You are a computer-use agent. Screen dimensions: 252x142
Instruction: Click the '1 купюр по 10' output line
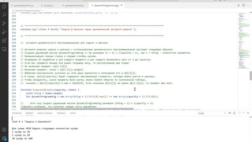21,132
